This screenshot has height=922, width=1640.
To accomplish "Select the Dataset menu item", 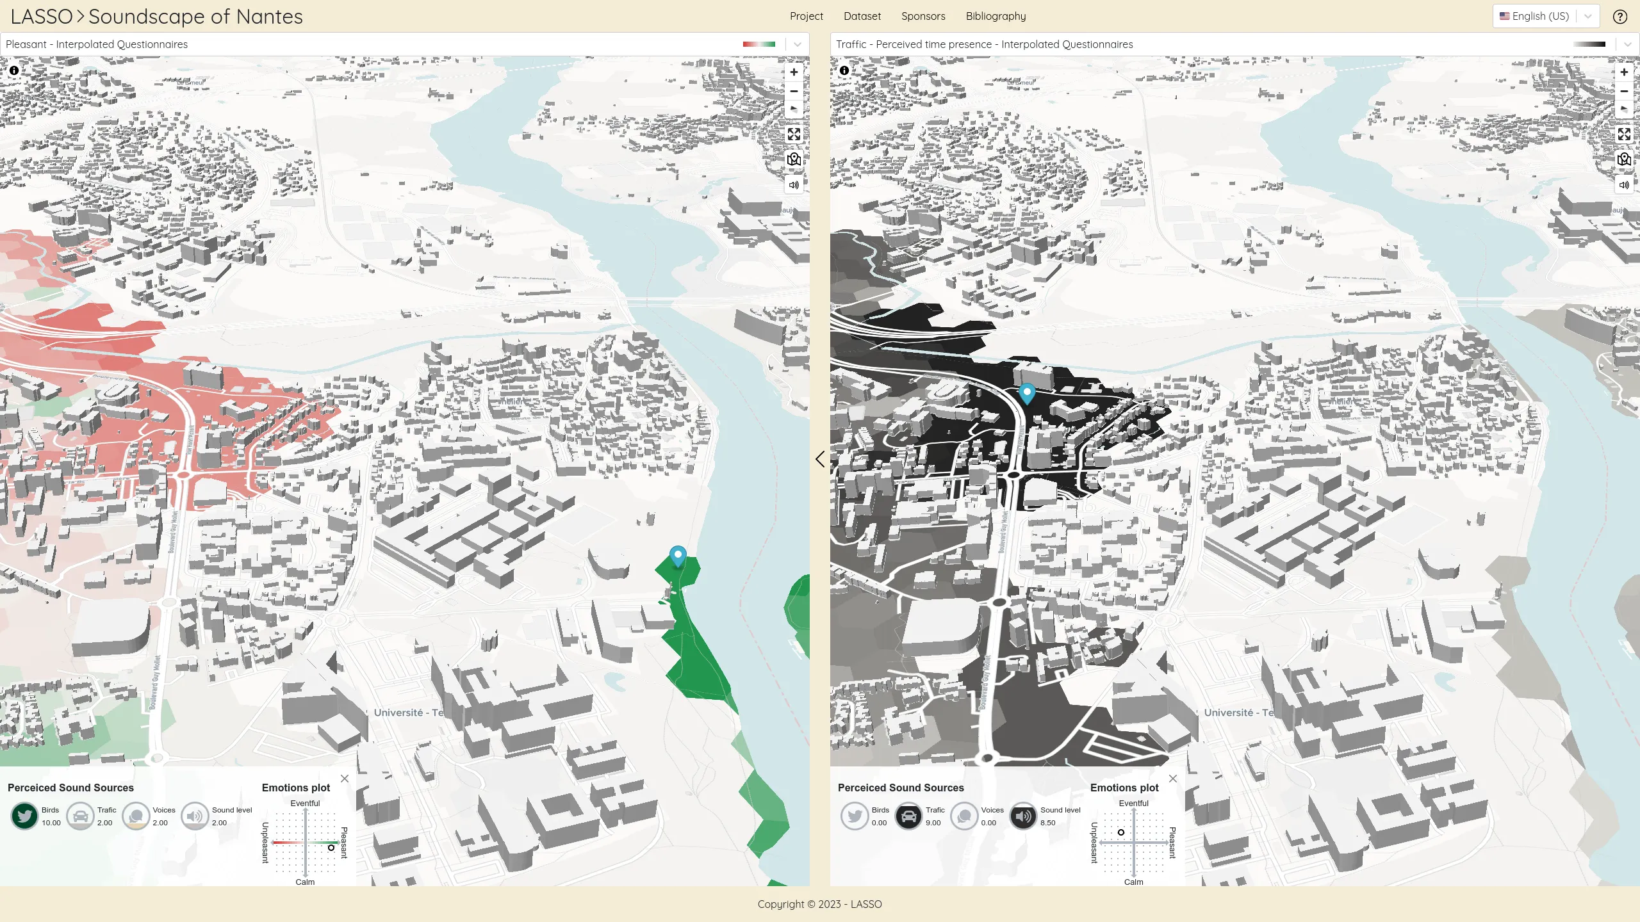I will 862,16.
